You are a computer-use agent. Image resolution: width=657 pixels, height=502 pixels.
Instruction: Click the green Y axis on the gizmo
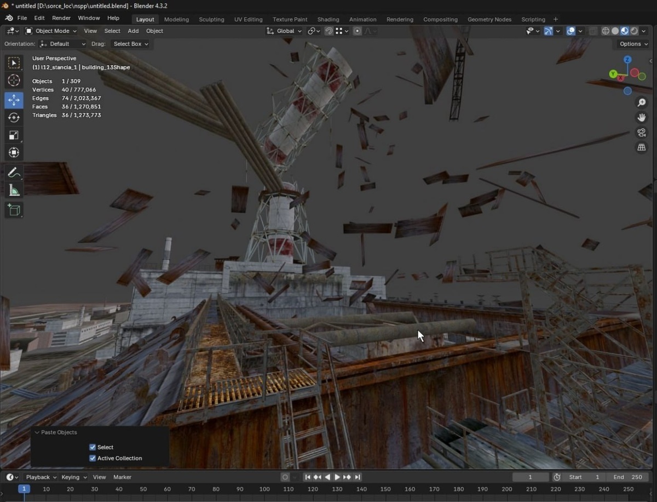(613, 73)
